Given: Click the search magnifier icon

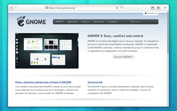Looking at the screenshot, I should pos(132,22).
